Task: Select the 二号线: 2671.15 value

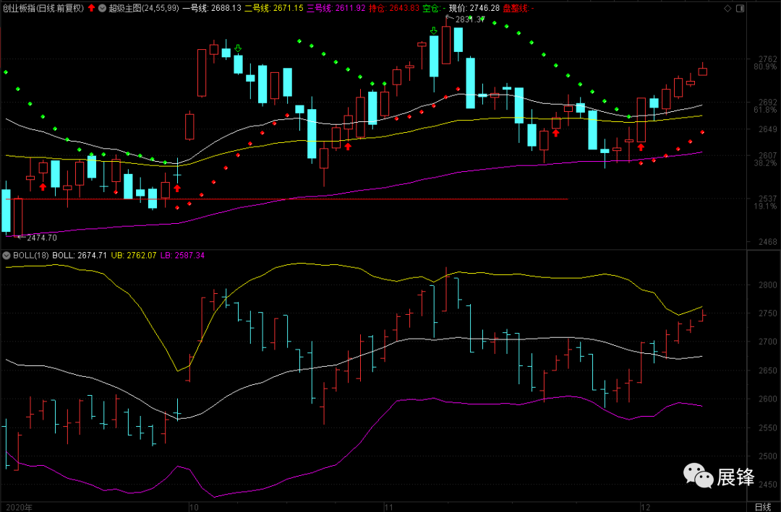Action: (x=273, y=8)
